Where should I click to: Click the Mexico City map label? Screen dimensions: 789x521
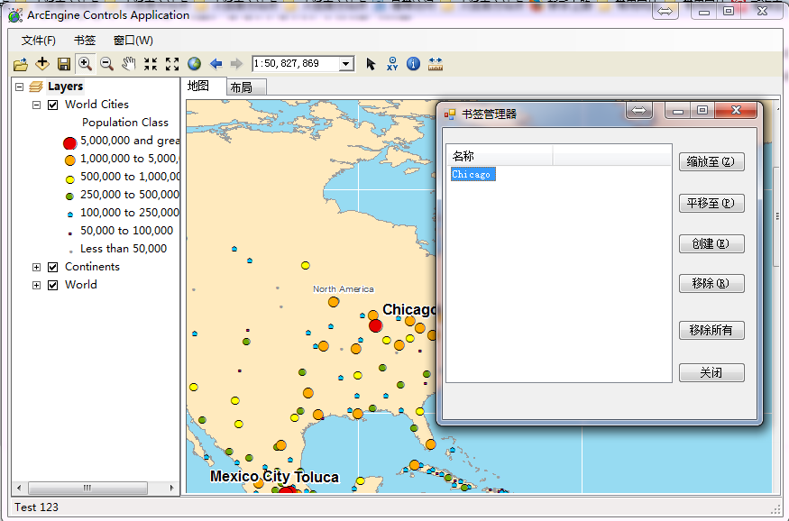click(250, 477)
